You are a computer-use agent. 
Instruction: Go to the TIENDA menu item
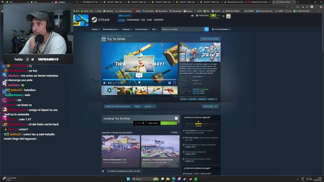(x=121, y=20)
